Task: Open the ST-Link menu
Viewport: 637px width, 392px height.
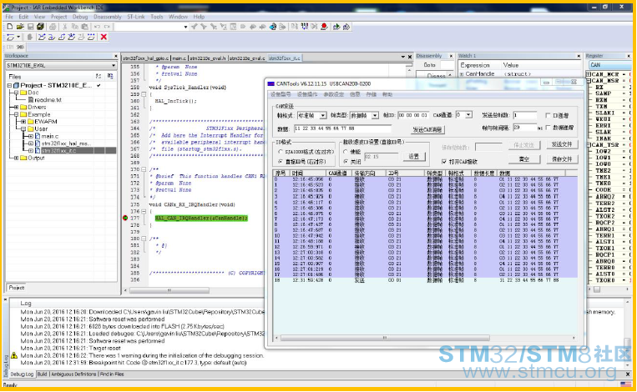Action: point(136,17)
